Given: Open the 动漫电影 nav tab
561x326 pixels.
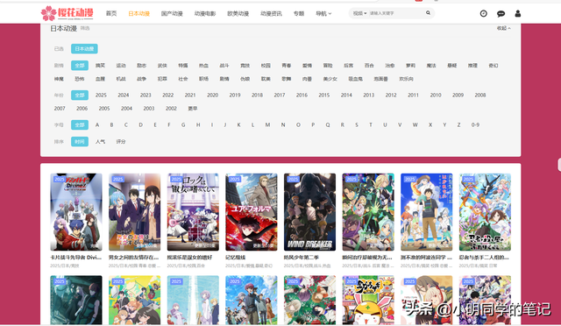Looking at the screenshot, I should (205, 14).
